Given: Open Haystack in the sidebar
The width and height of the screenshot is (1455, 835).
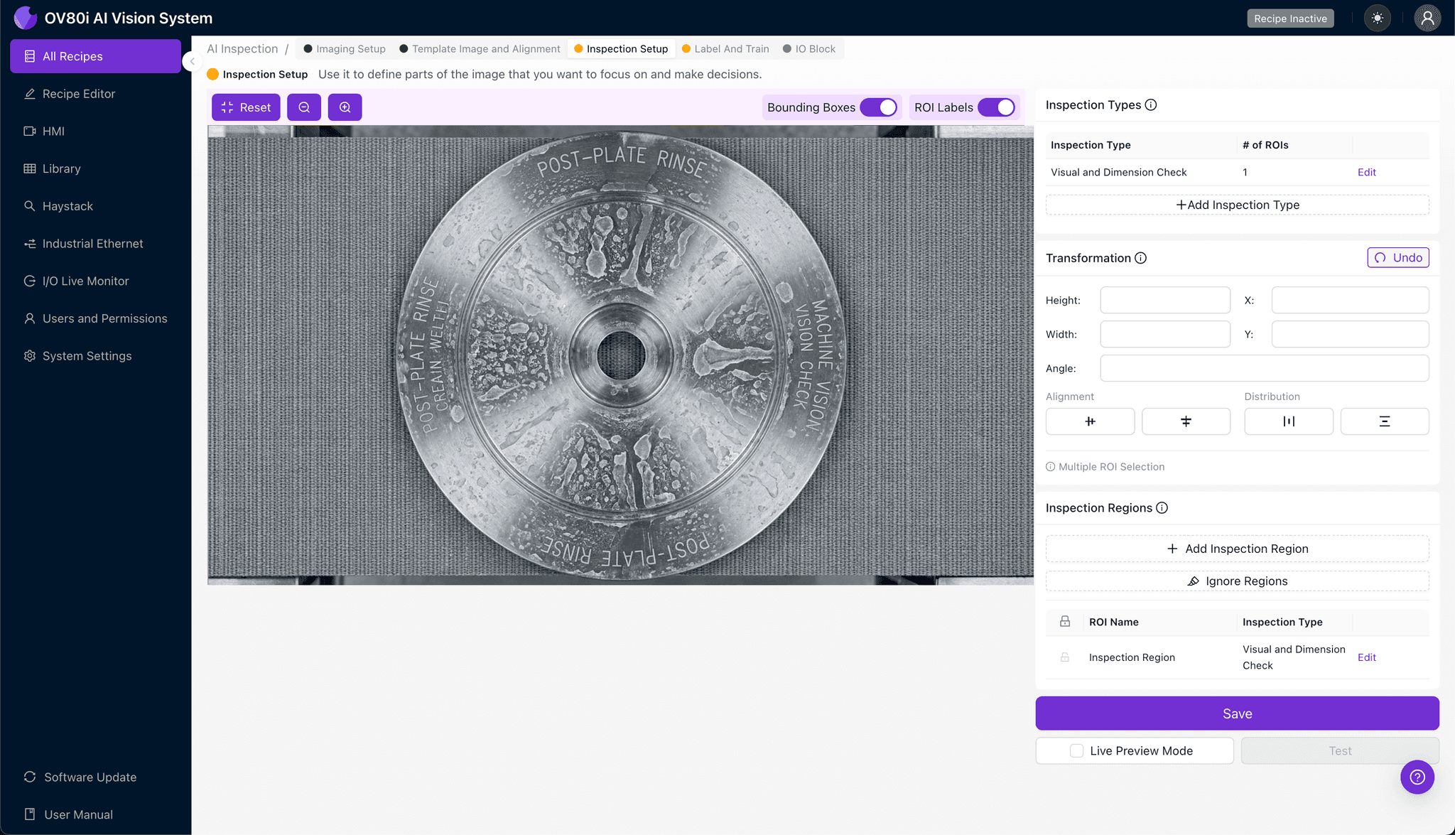Looking at the screenshot, I should pos(67,206).
